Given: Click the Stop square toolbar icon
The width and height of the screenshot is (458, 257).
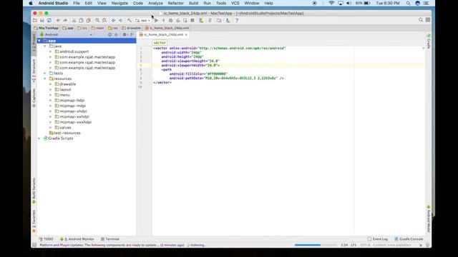Looking at the screenshot, I should tap(193, 21).
